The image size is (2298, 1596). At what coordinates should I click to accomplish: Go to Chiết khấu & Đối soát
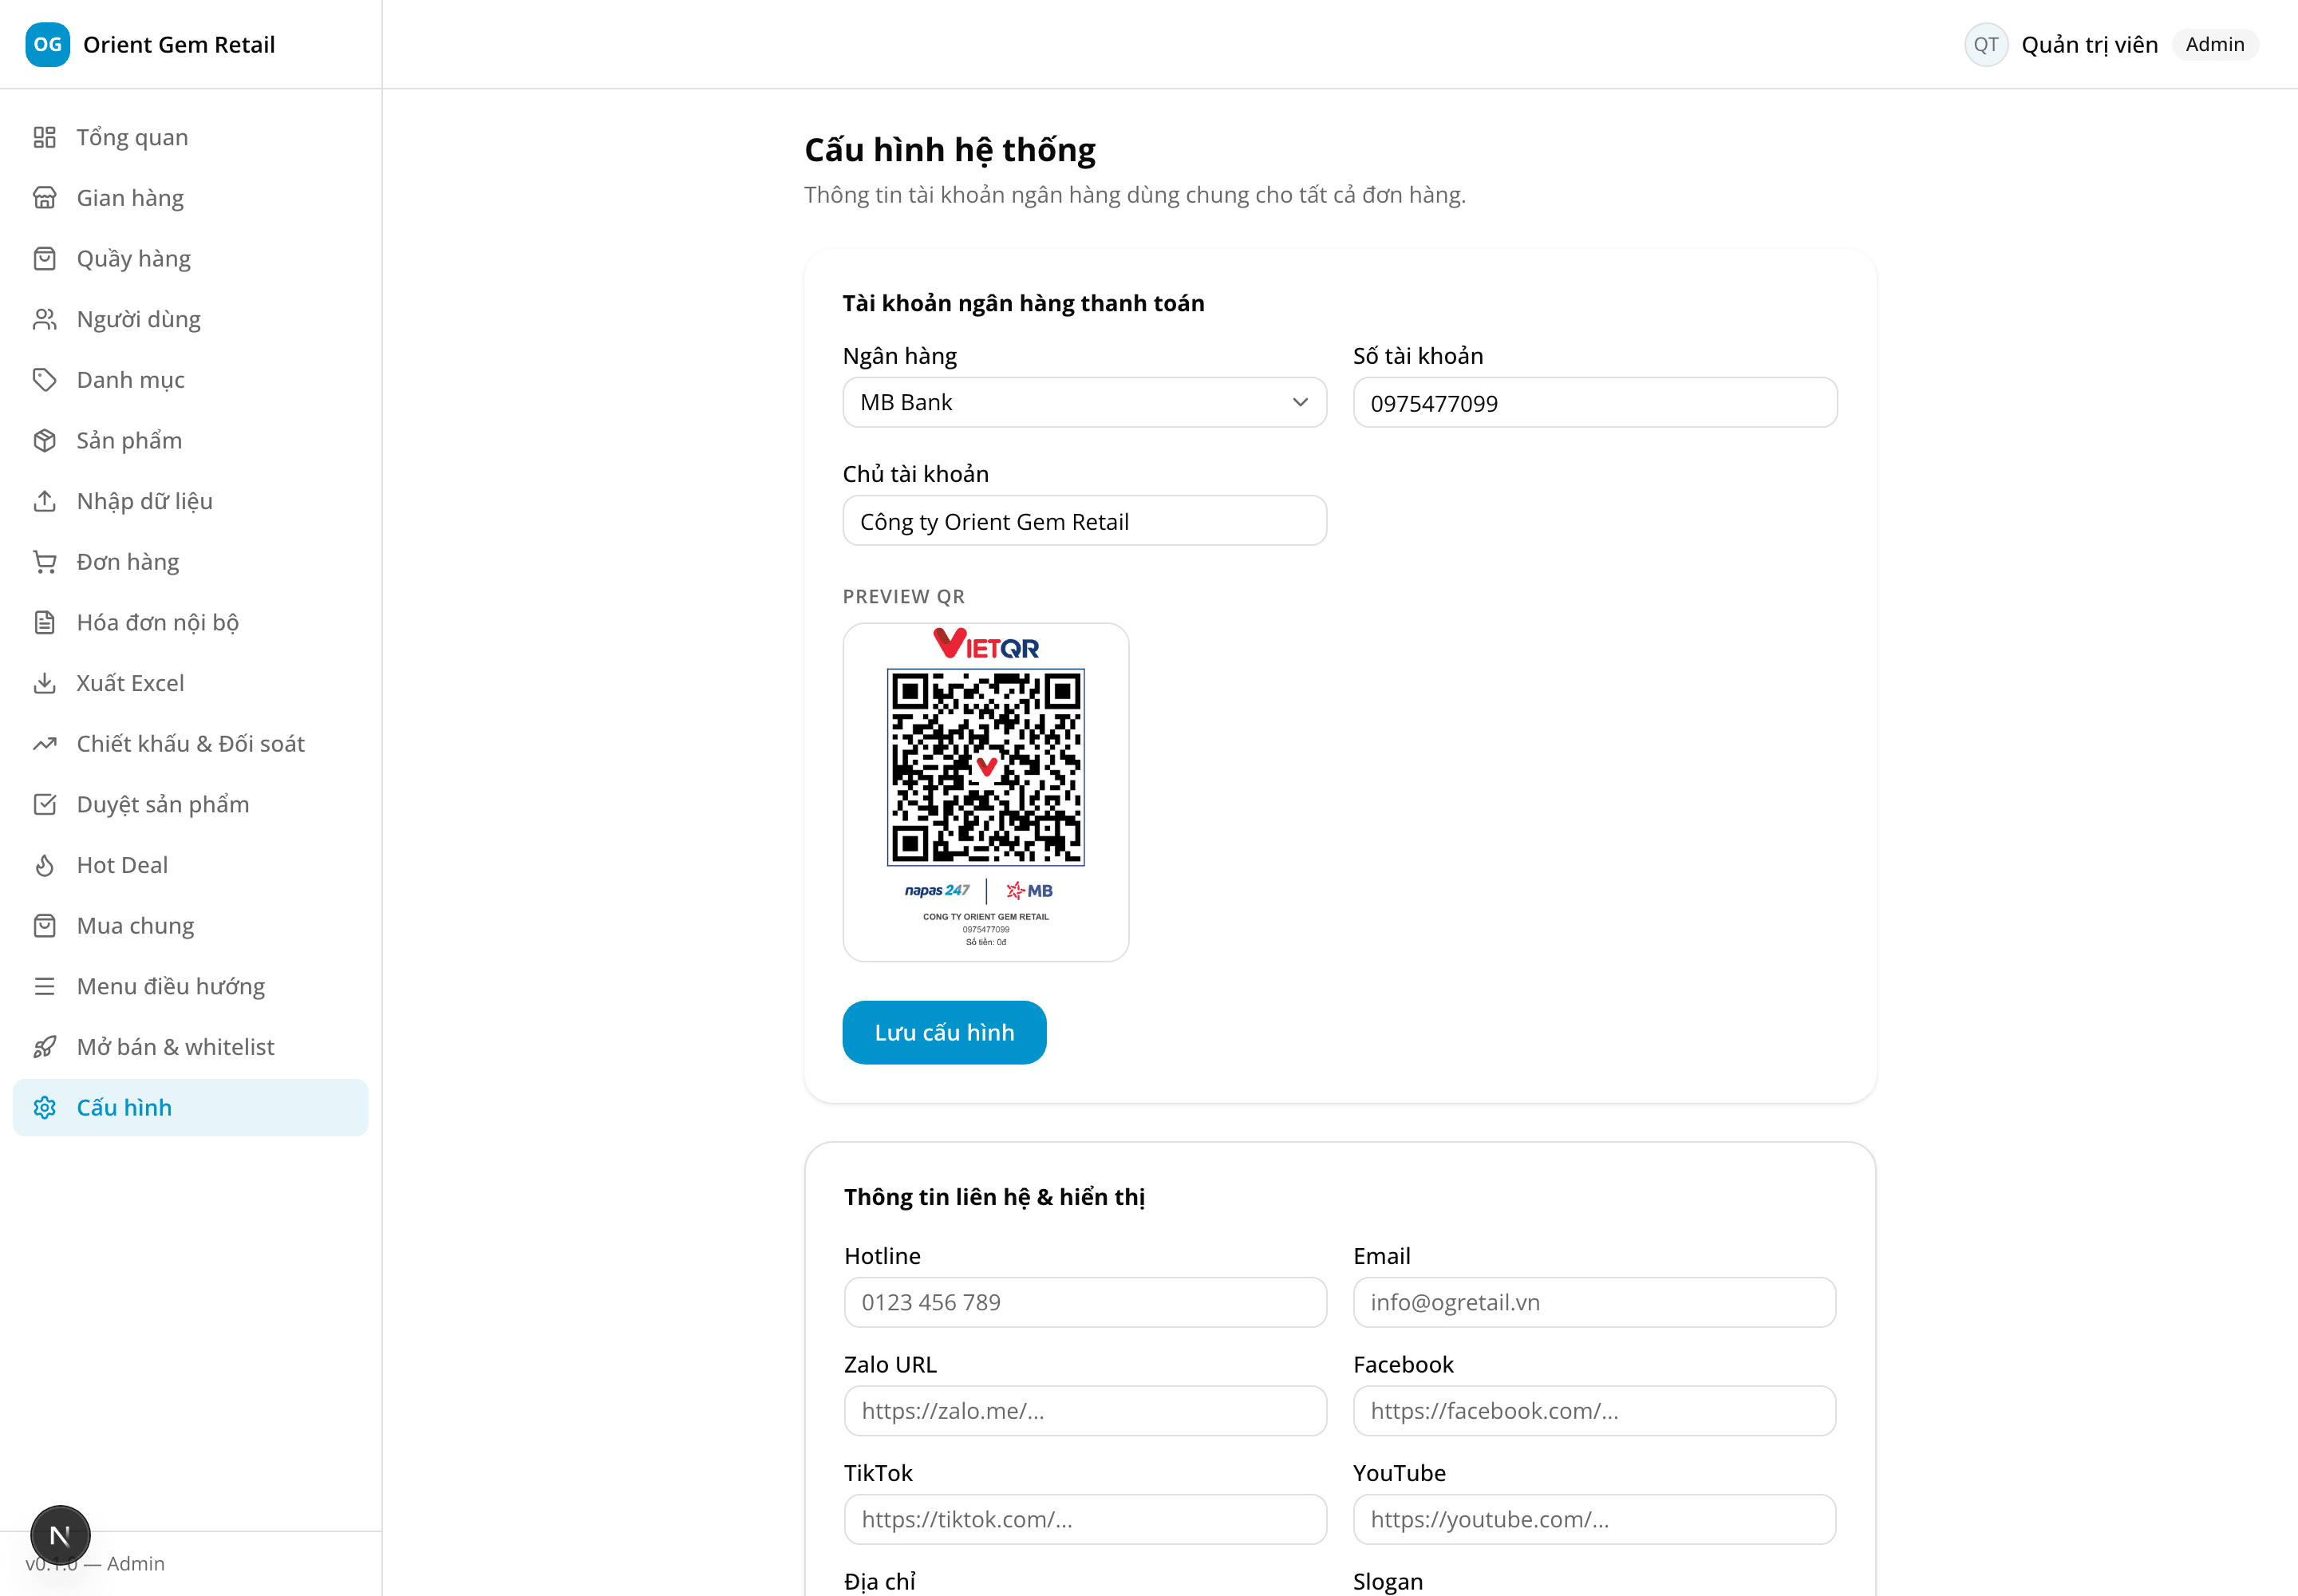(191, 744)
